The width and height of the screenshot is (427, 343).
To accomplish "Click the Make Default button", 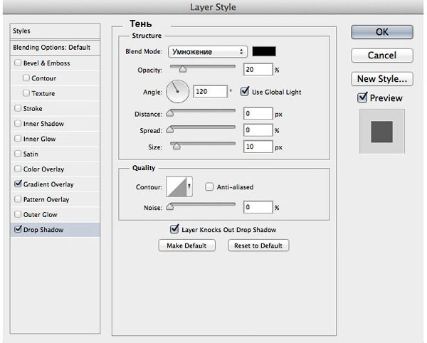I will [186, 246].
